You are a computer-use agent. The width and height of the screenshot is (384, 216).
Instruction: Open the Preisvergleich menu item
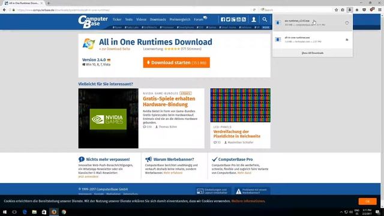180,19
